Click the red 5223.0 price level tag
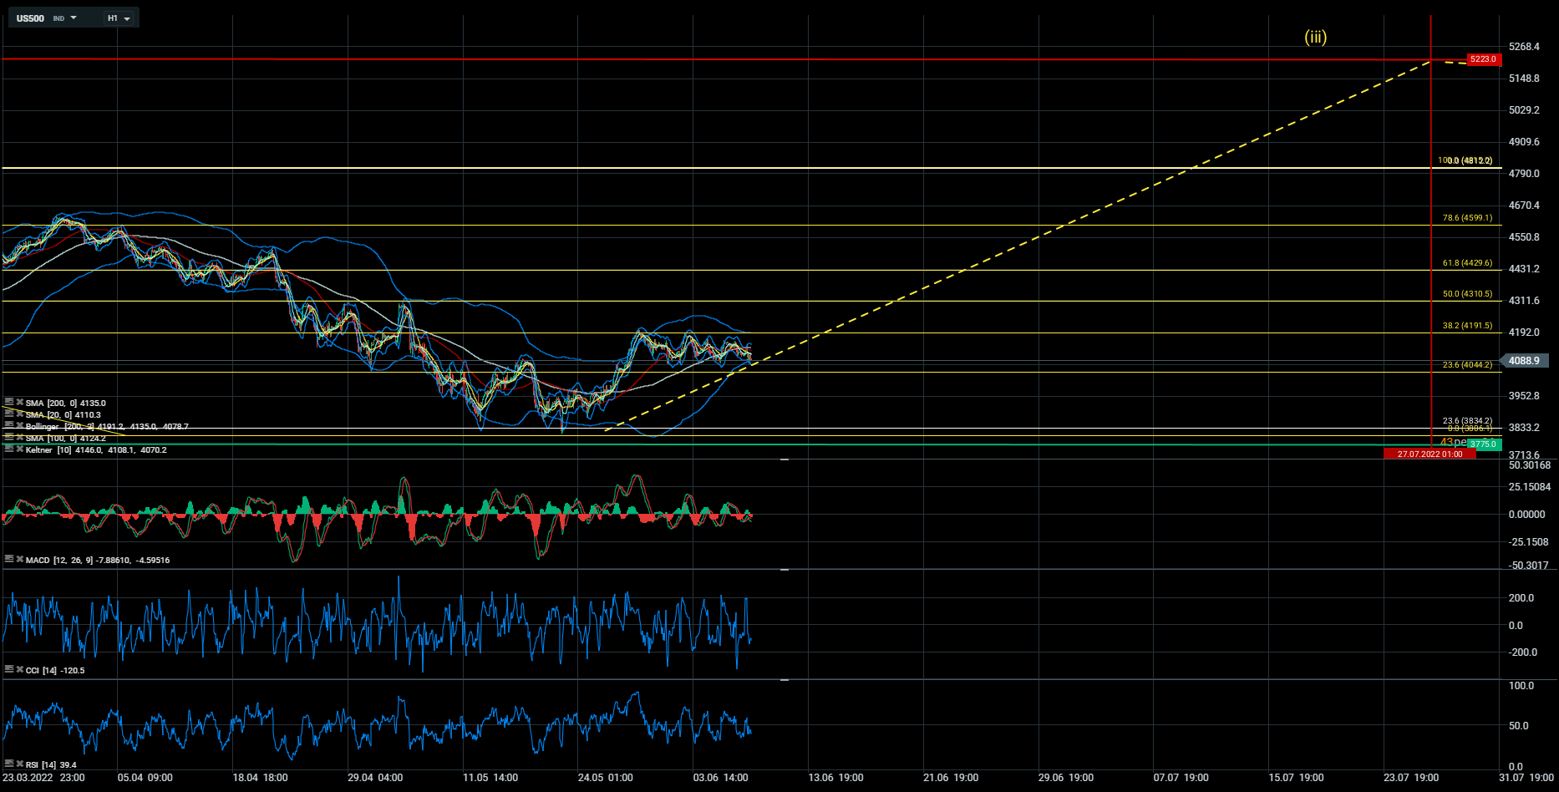This screenshot has height=792, width=1559. click(x=1484, y=59)
